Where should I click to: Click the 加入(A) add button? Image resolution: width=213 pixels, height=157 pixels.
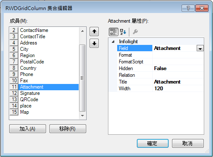click(x=28, y=128)
